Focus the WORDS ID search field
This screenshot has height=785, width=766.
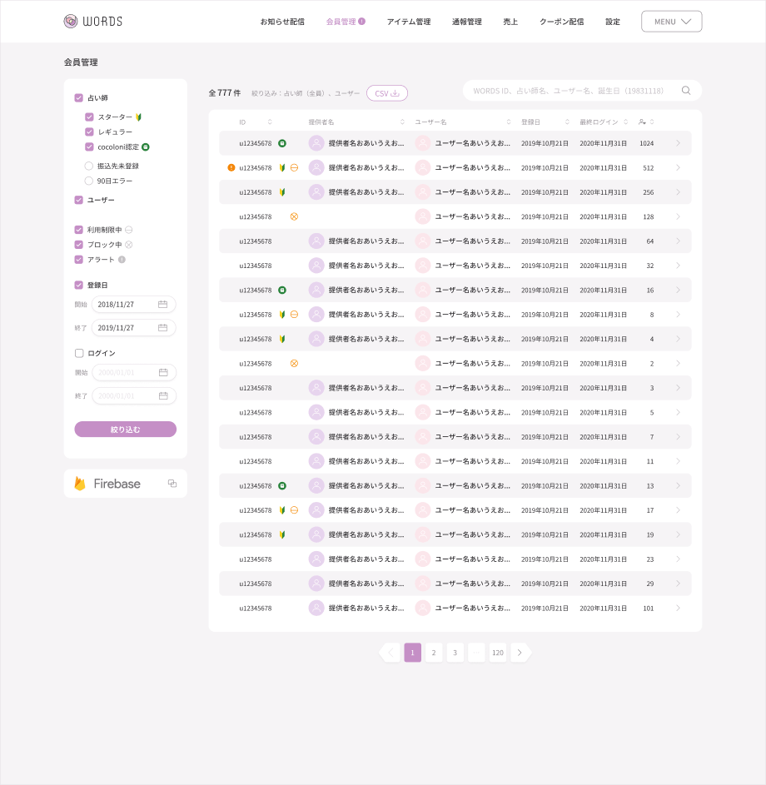coord(570,91)
